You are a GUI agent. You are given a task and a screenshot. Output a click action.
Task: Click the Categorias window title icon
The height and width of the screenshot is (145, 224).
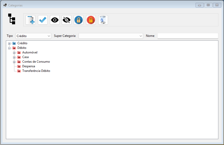tap(5, 5)
